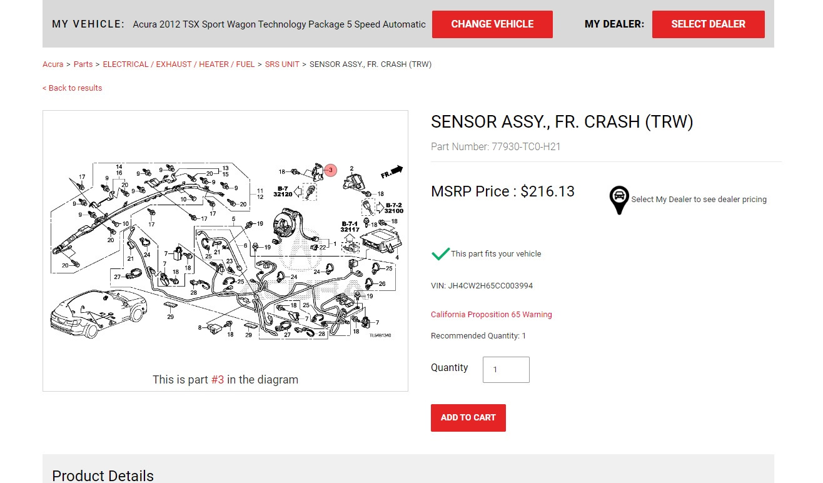Click the #3 link below the diagram
Screen dimensions: 823x483
pos(218,380)
